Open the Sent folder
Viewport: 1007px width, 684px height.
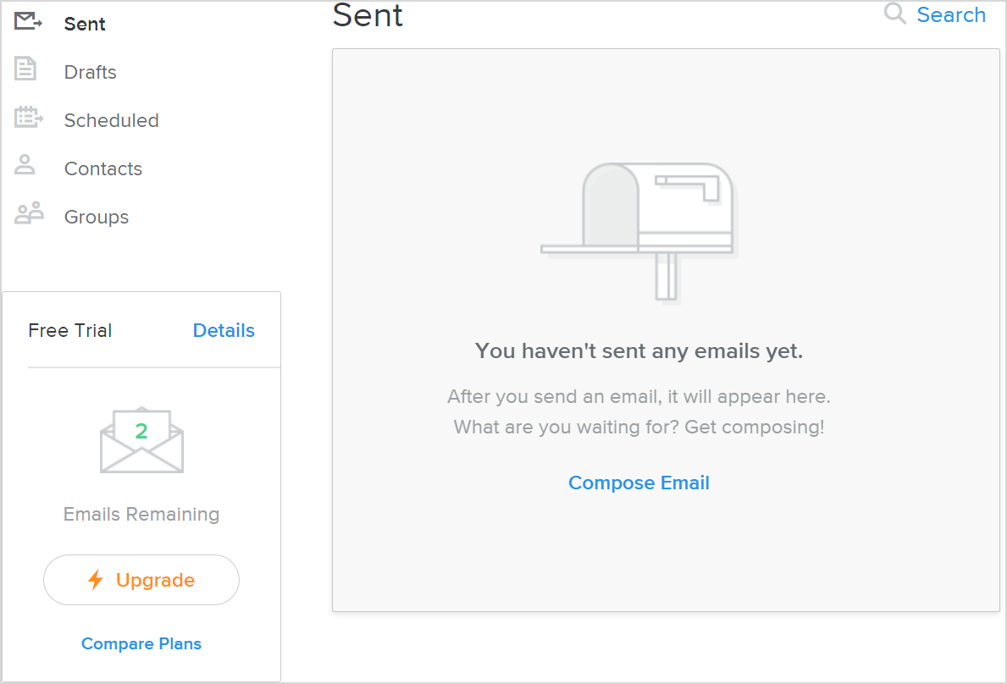click(x=85, y=24)
